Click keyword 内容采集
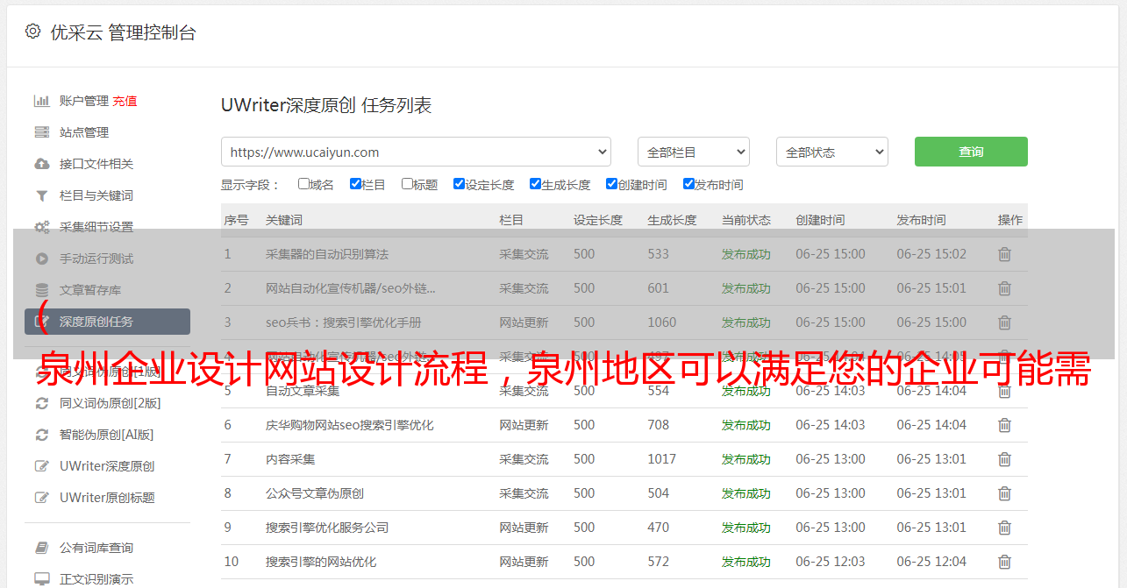 (290, 459)
